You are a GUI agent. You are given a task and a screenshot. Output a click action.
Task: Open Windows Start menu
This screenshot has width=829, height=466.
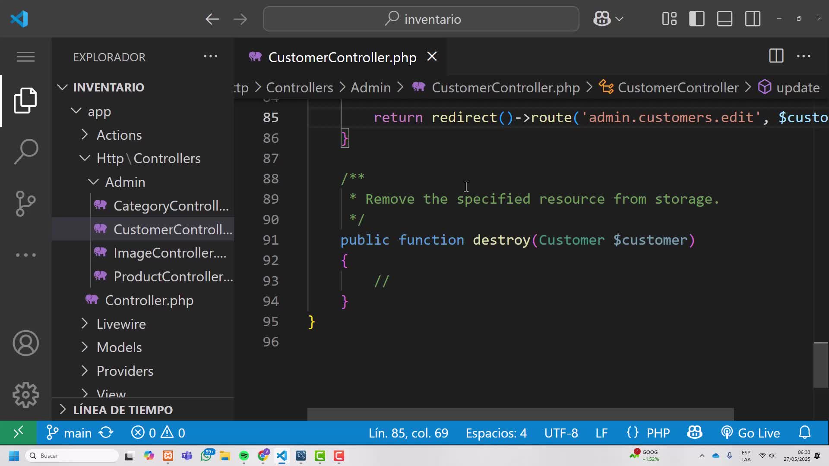tap(14, 456)
